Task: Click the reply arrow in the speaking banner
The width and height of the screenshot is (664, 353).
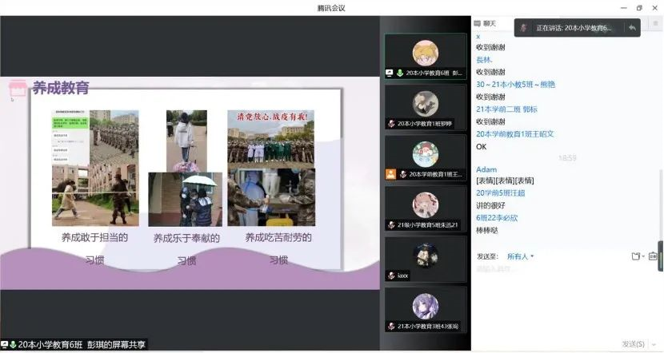Action: pyautogui.click(x=632, y=28)
